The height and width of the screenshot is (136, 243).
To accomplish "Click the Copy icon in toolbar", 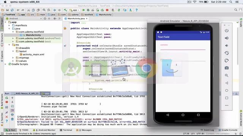I will [33, 10].
